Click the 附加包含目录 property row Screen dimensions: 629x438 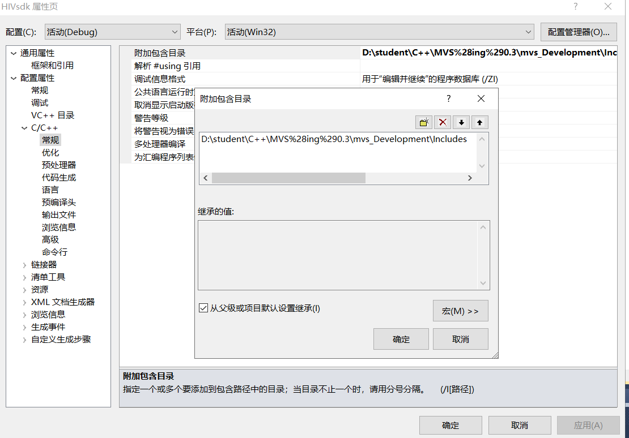tap(368, 53)
